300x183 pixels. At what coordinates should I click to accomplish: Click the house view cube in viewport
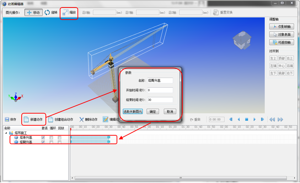[x=242, y=40]
